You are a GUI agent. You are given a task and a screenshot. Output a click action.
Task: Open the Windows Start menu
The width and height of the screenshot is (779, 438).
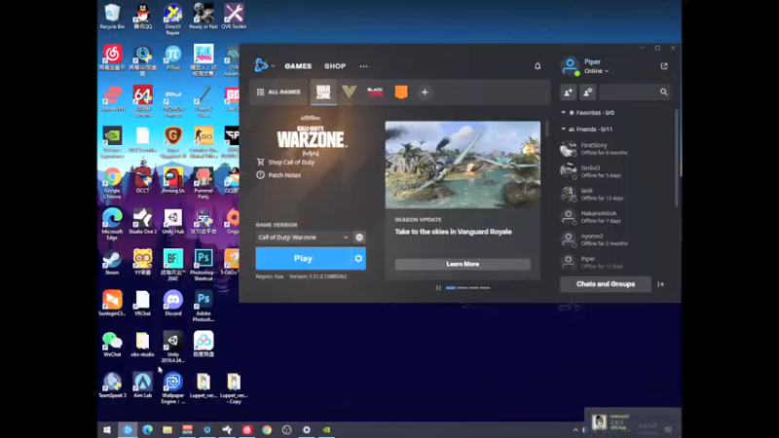(x=107, y=430)
